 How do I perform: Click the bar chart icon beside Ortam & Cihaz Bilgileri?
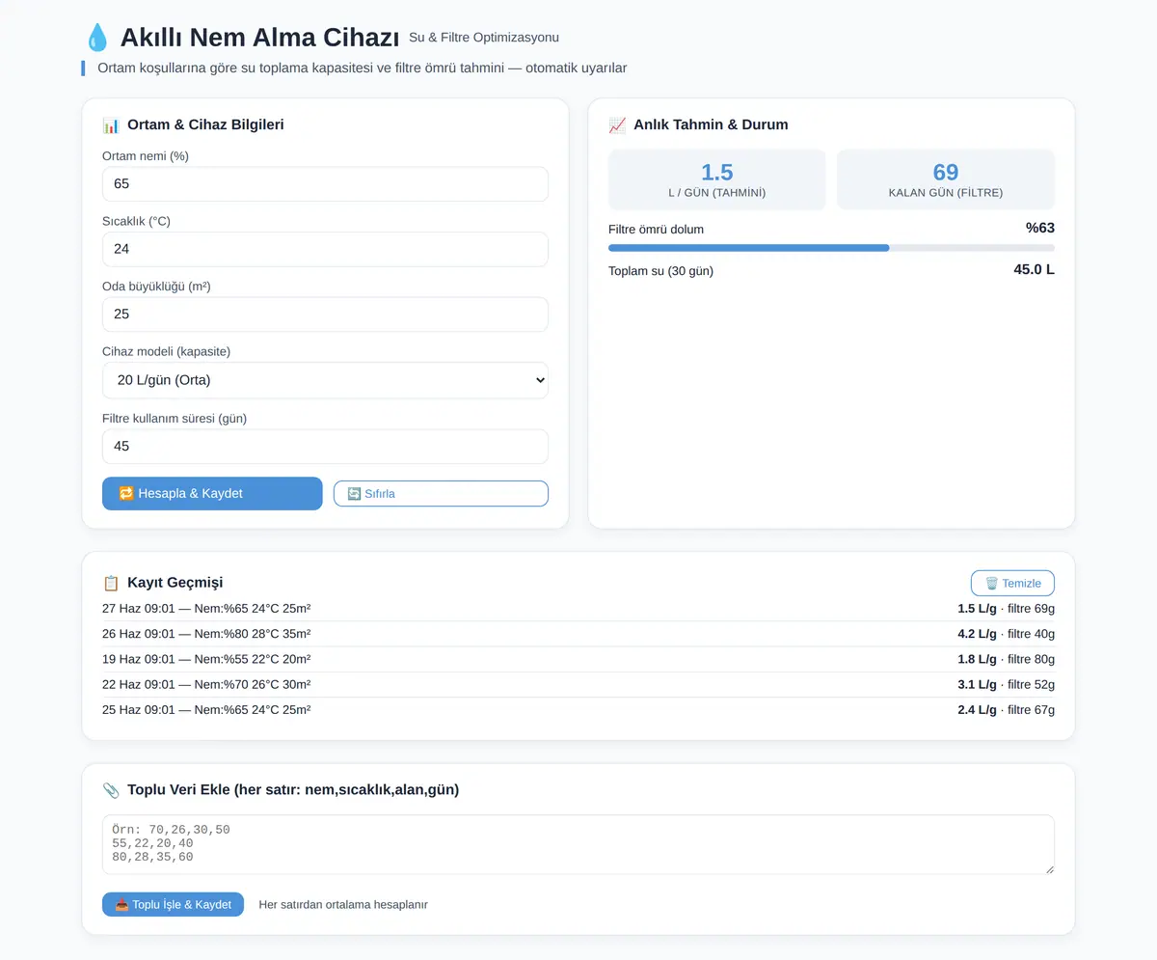pyautogui.click(x=111, y=125)
